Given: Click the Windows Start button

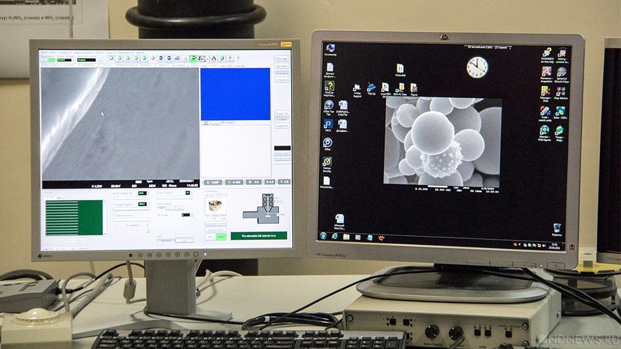Looking at the screenshot, I should coord(323,236).
